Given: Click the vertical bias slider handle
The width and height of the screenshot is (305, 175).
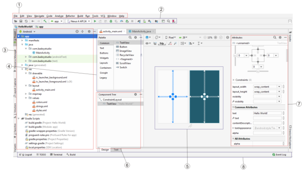Looking at the screenshot, I should click(x=235, y=55).
